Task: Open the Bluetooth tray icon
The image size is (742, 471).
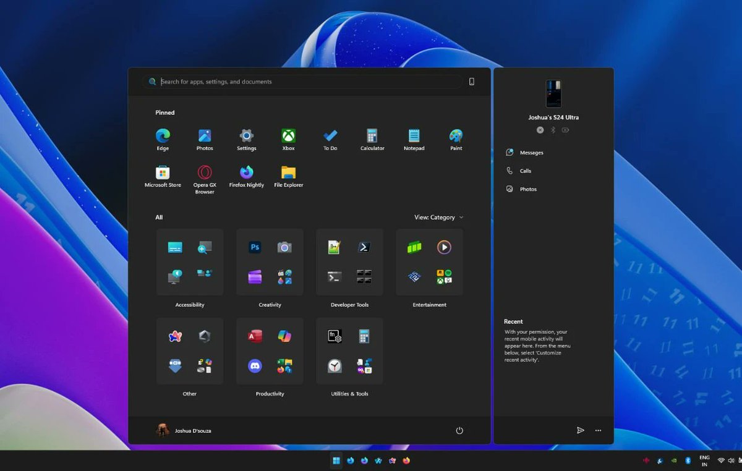Action: tap(688, 460)
